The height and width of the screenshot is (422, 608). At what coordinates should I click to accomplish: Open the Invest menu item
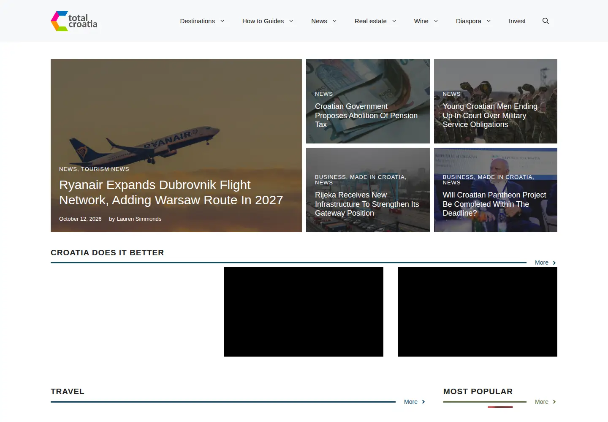click(517, 21)
